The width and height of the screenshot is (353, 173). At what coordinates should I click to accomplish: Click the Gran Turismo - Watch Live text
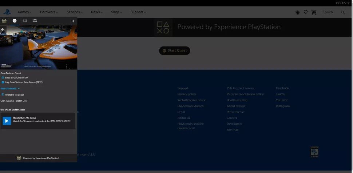pyautogui.click(x=13, y=101)
